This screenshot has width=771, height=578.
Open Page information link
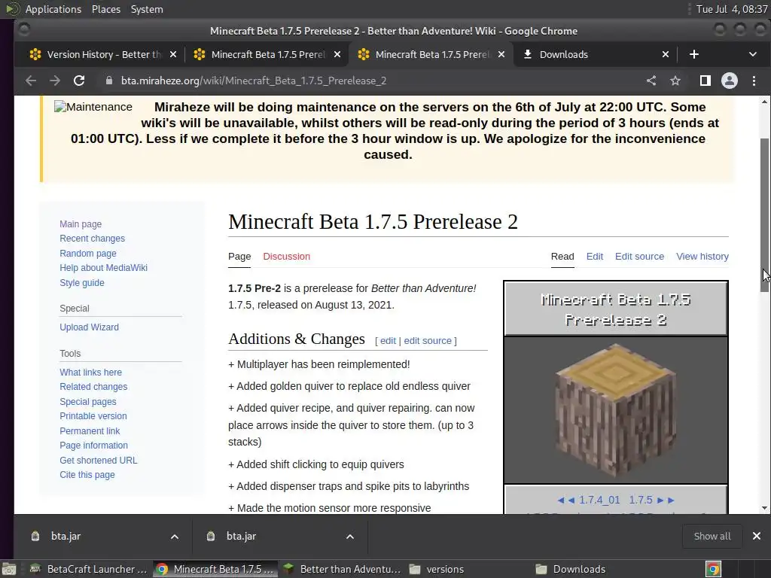93,446
